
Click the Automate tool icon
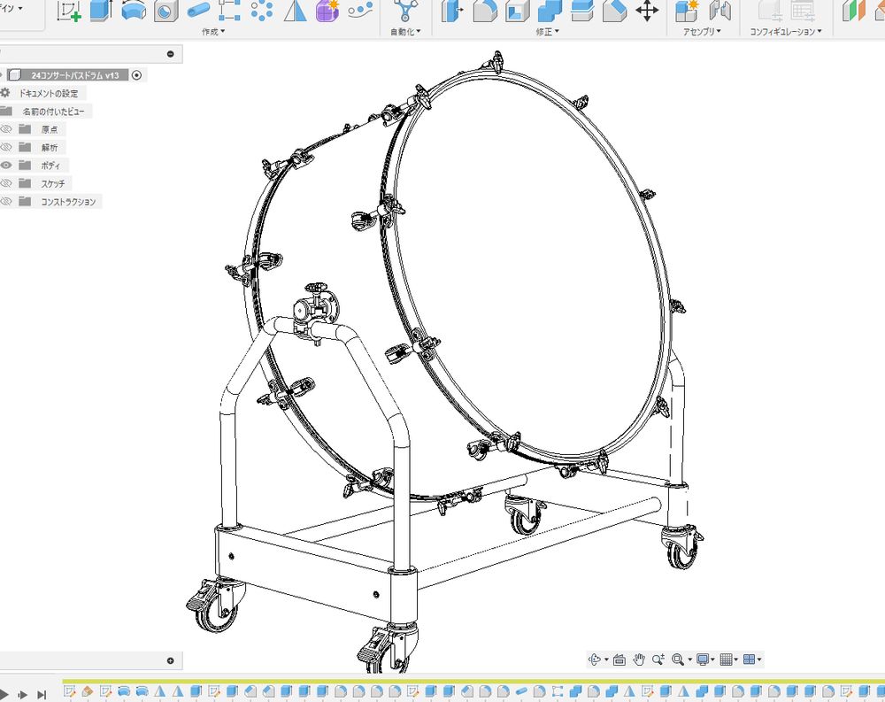(x=405, y=10)
